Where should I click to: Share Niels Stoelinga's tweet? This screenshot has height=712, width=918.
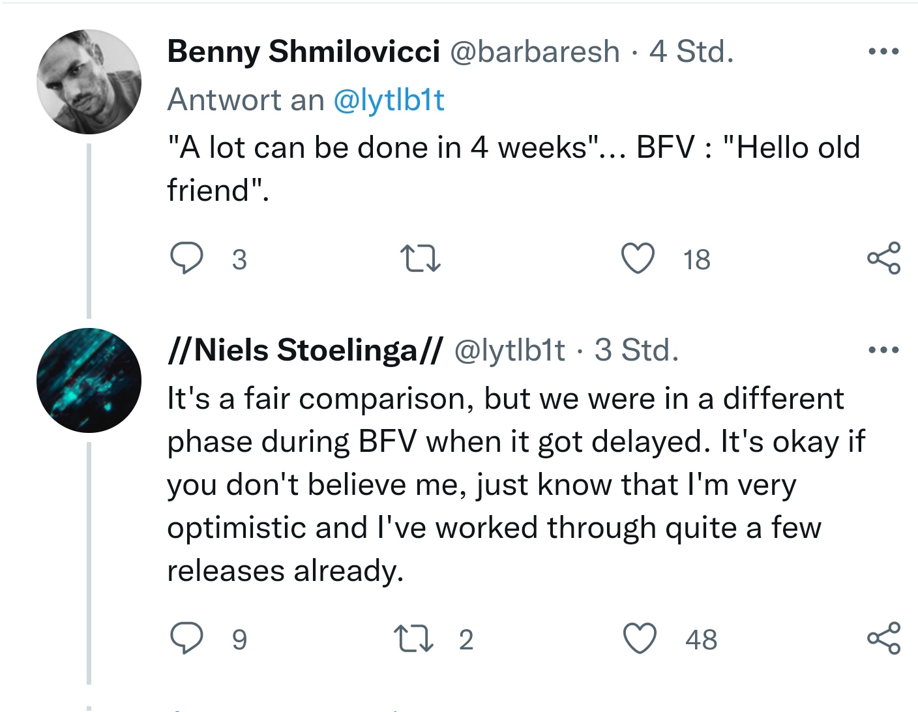(883, 638)
